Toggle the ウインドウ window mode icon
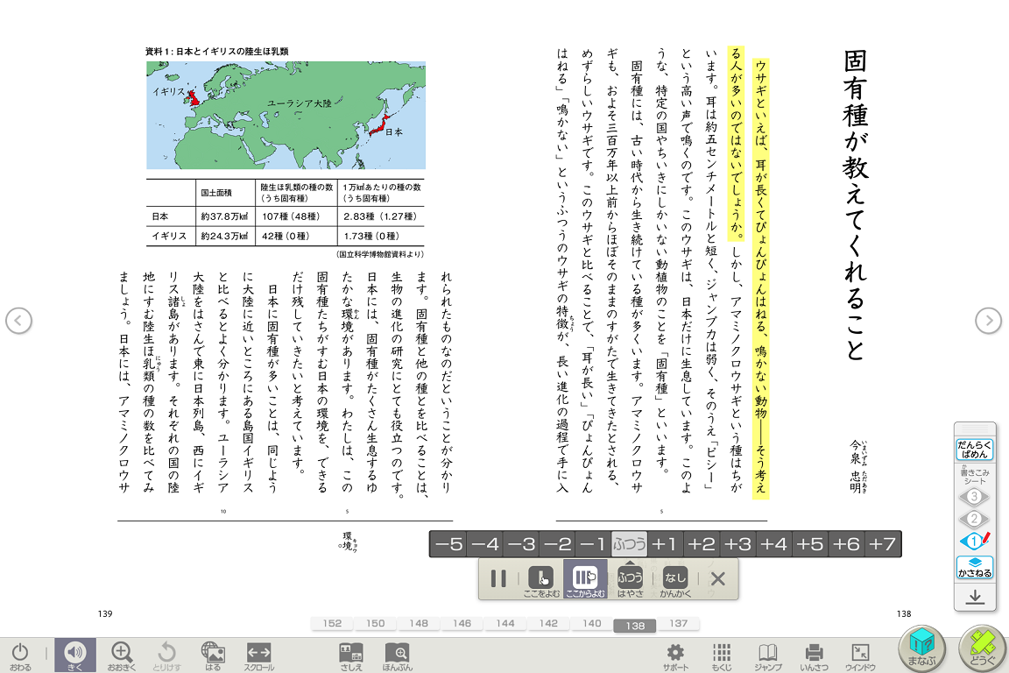 (x=860, y=655)
